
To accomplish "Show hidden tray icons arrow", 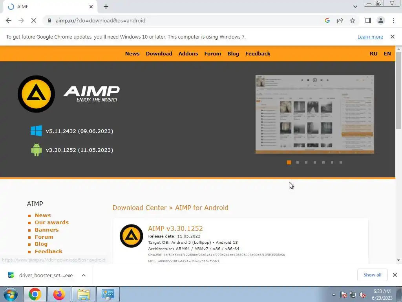I will 334,295.
